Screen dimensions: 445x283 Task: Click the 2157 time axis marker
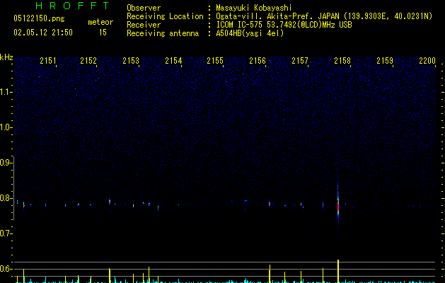300,61
